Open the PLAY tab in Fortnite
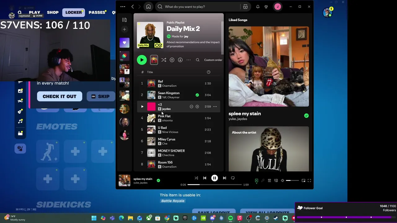The height and width of the screenshot is (223, 397). (x=34, y=12)
